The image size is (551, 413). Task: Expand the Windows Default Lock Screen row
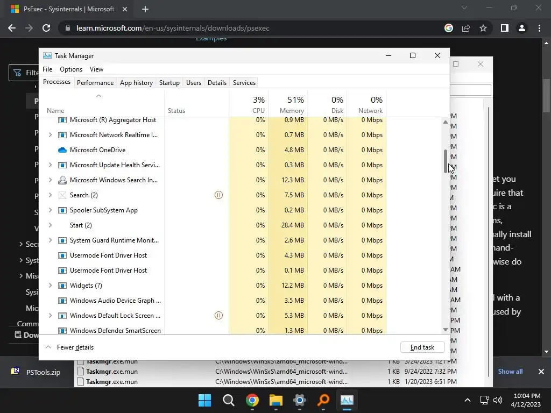[x=50, y=316]
